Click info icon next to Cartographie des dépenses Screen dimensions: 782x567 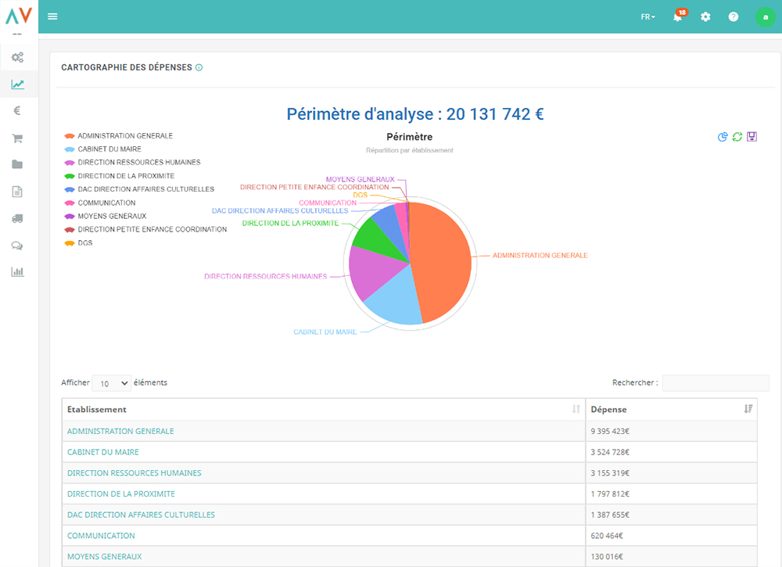199,67
